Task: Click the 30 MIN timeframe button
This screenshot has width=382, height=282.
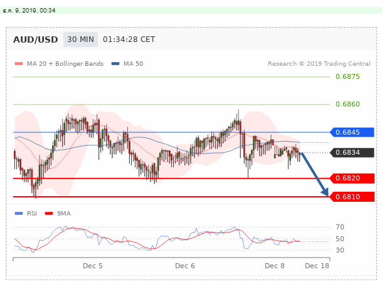Action: [x=80, y=39]
